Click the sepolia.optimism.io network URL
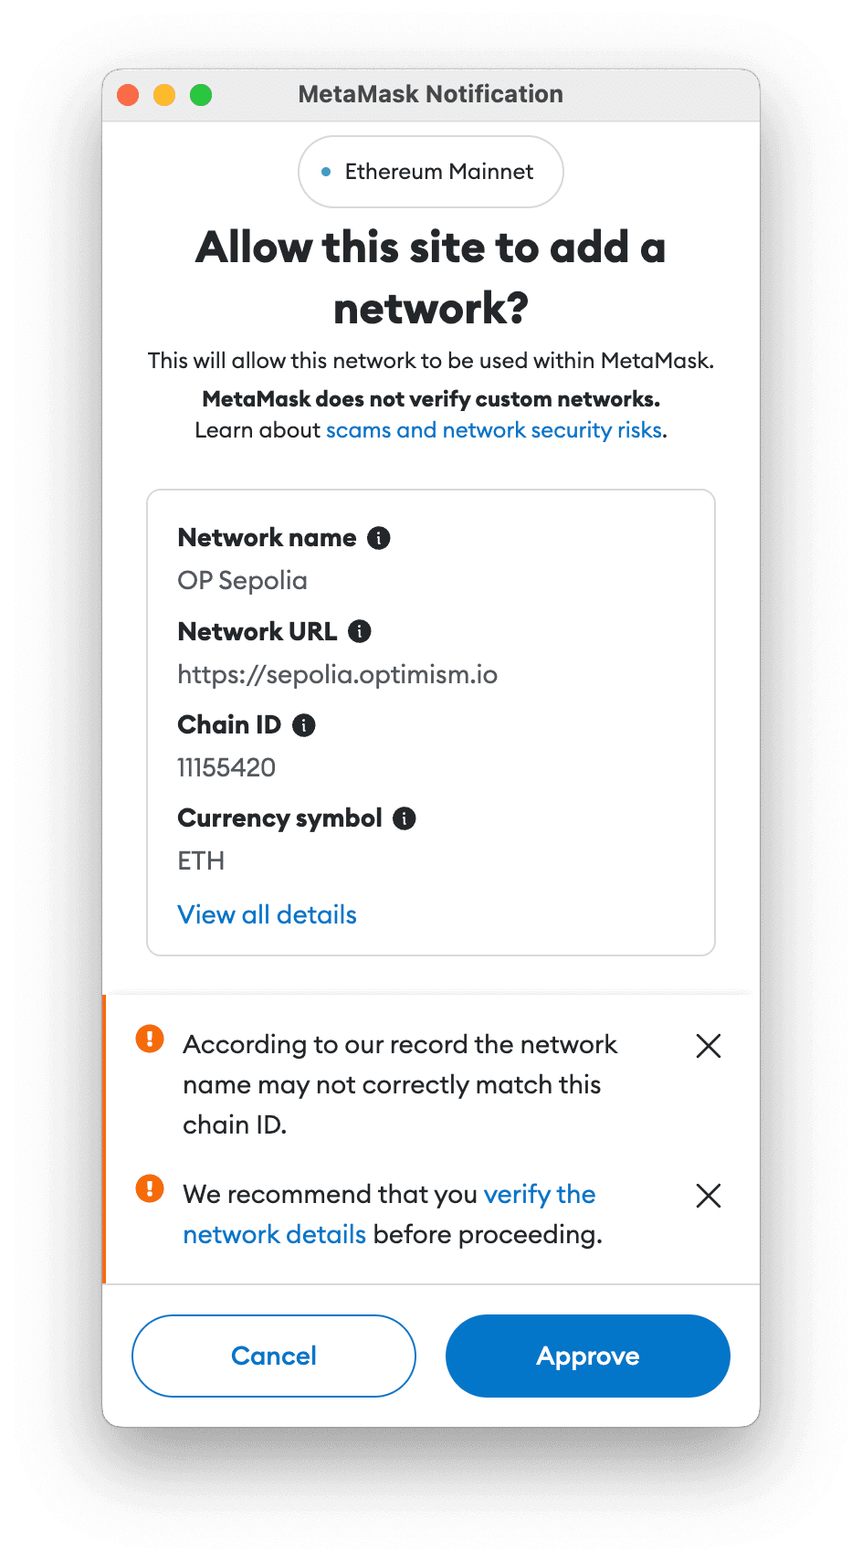This screenshot has height=1562, width=862. click(338, 674)
